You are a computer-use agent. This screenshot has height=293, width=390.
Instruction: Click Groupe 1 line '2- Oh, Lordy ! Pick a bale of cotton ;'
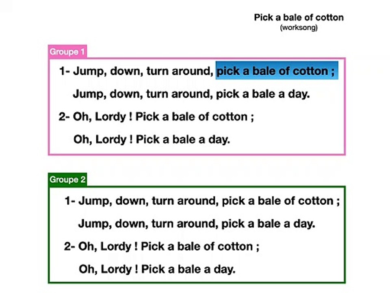(156, 117)
